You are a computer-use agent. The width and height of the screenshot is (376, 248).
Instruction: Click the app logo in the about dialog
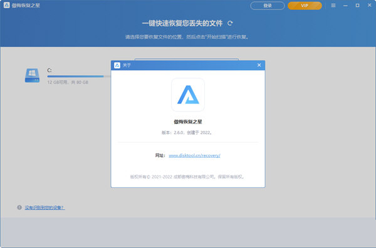click(x=188, y=95)
